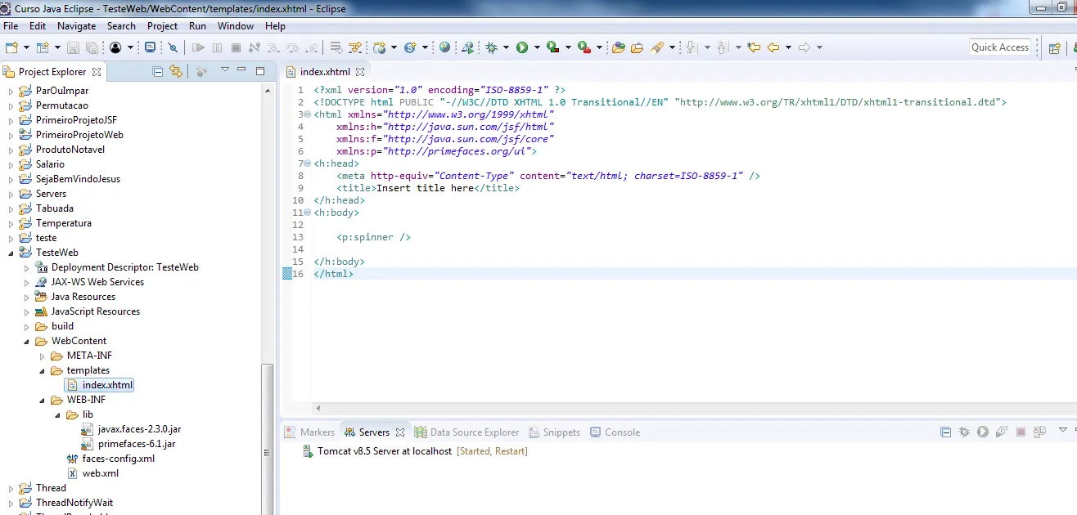Toggle Link with Editor in Project Explorer
Screen dimensions: 1077x515
[175, 71]
